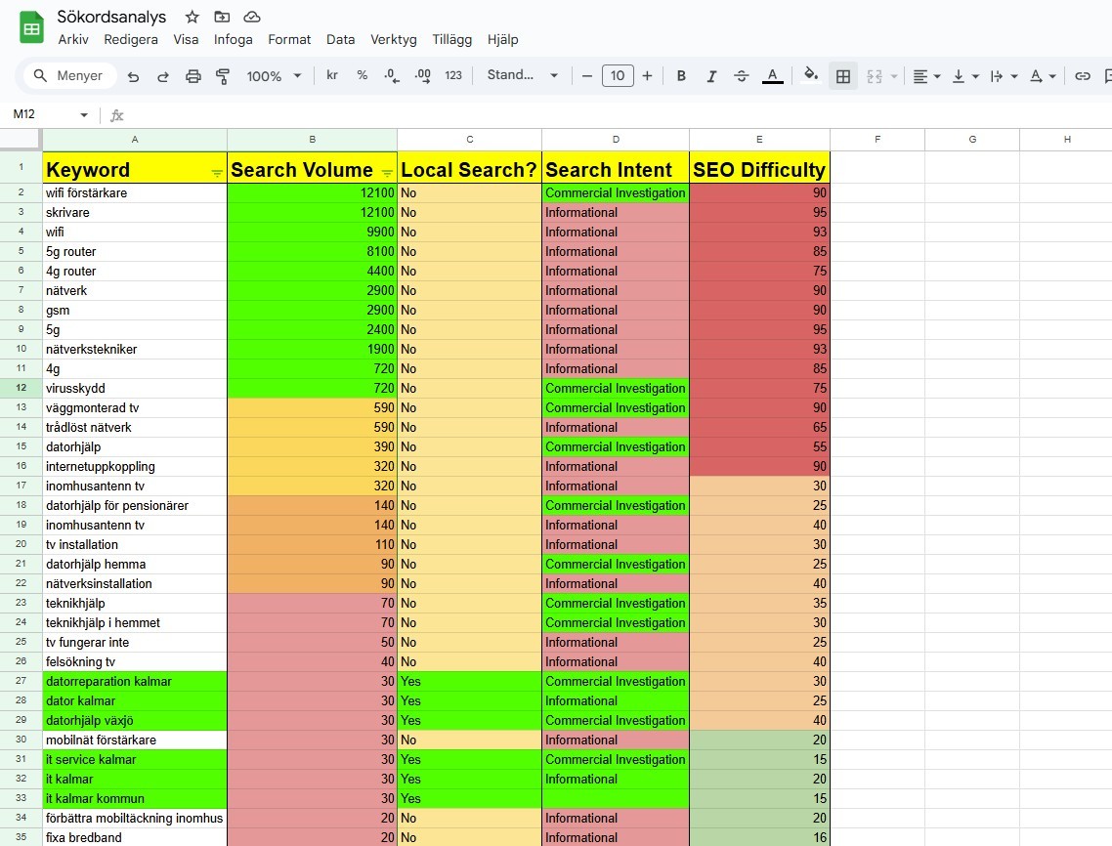The image size is (1112, 846).
Task: Open the borders tool
Action: (x=843, y=76)
